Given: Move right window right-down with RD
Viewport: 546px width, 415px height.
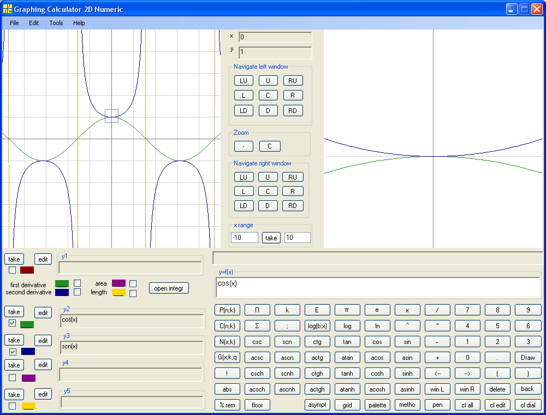Looking at the screenshot, I should [x=293, y=206].
